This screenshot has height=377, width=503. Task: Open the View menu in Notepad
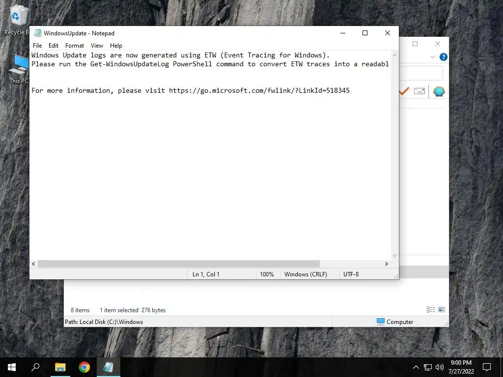pos(97,46)
